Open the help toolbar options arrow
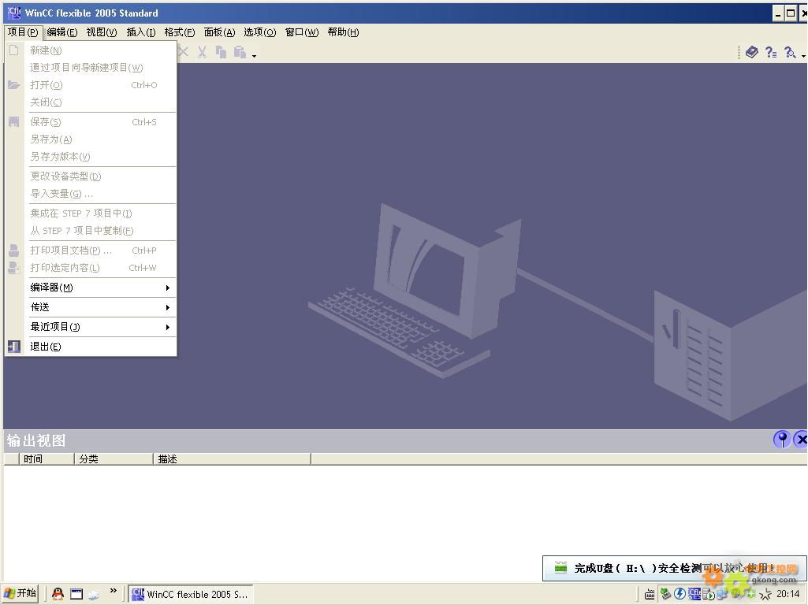 tap(803, 54)
